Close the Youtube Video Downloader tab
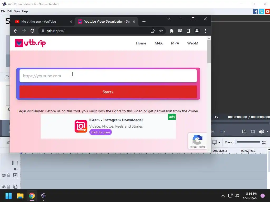Viewport: 270px width, 202px height. click(x=134, y=22)
